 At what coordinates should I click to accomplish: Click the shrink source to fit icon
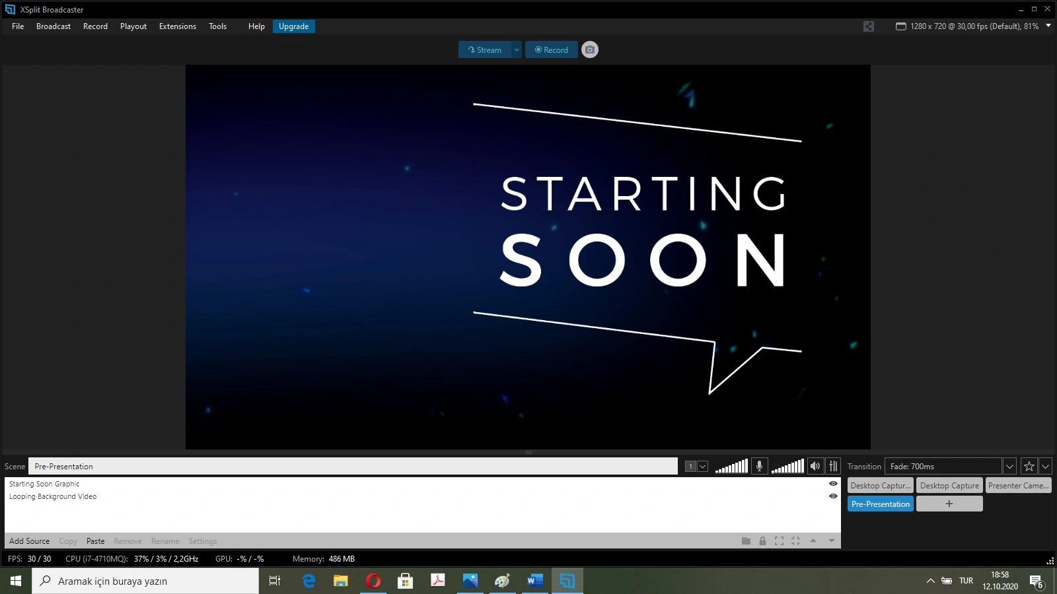[x=795, y=541]
